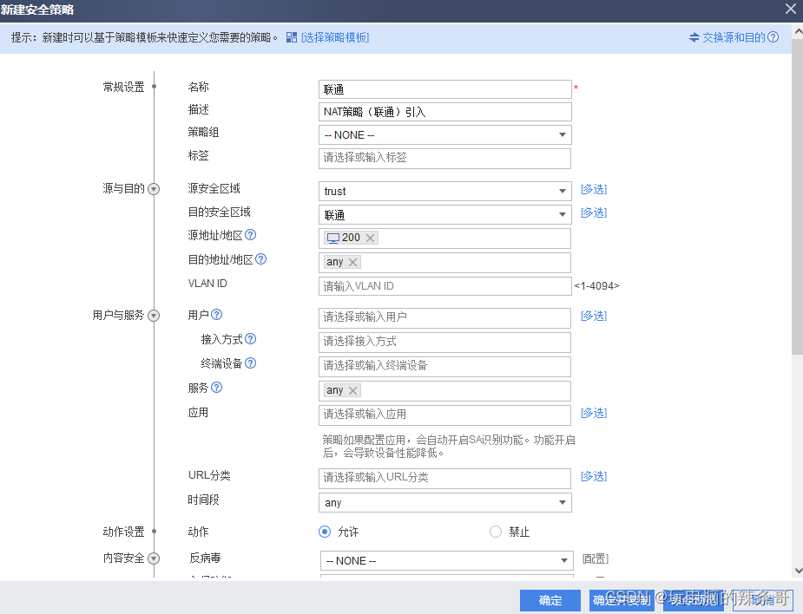Click the VLAN ID input field

pos(445,286)
